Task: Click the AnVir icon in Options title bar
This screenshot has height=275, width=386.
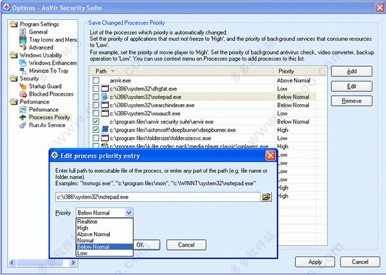Action: point(7,8)
